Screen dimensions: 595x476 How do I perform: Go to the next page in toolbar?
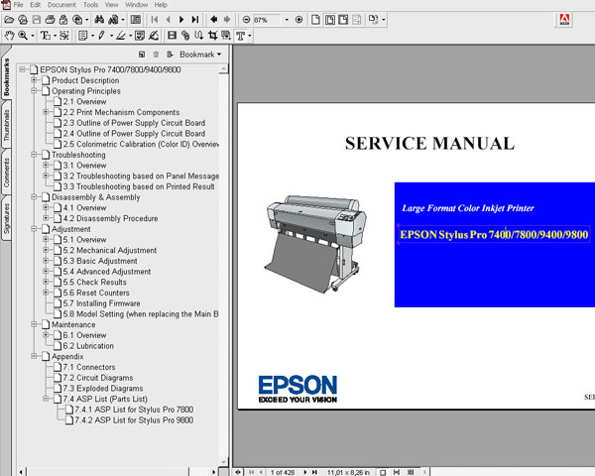pos(181,20)
